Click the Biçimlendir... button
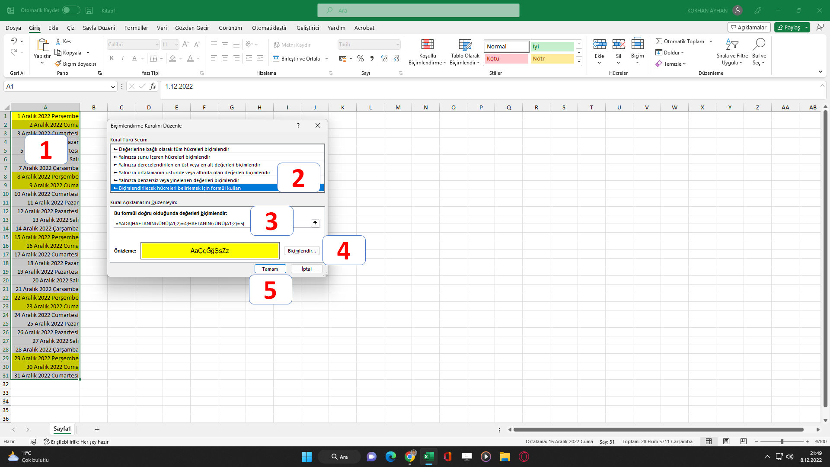 (x=302, y=251)
